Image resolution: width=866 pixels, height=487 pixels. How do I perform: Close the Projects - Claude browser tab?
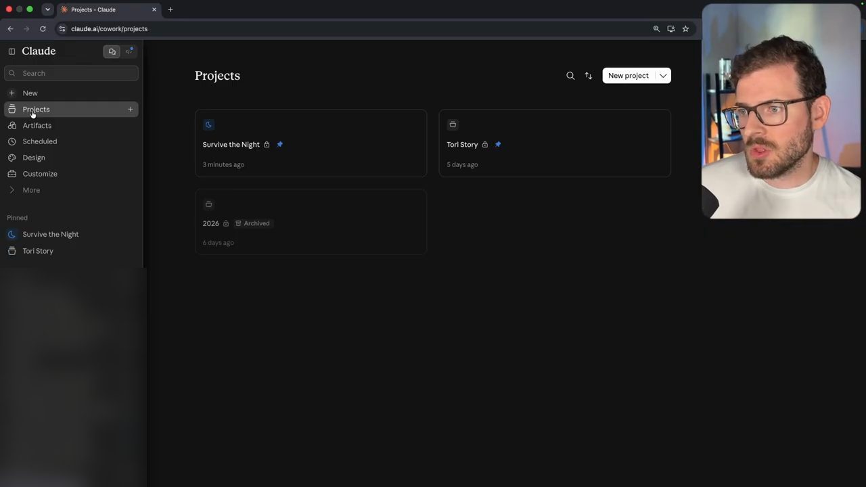154,9
